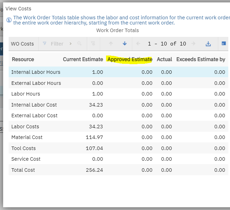Click the info icon beside Work Order Totals message
This screenshot has height=210, width=230.
point(9,20)
